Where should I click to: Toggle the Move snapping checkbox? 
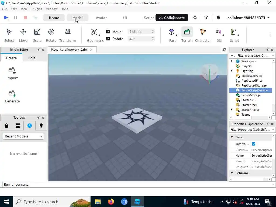click(x=108, y=32)
